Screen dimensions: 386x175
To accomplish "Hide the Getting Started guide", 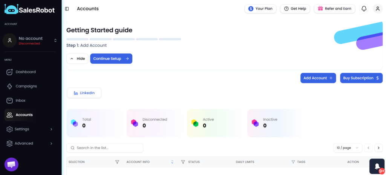I will tap(77, 59).
